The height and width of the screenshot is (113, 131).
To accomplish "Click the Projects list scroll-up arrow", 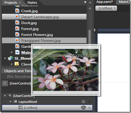I will 90,8.
